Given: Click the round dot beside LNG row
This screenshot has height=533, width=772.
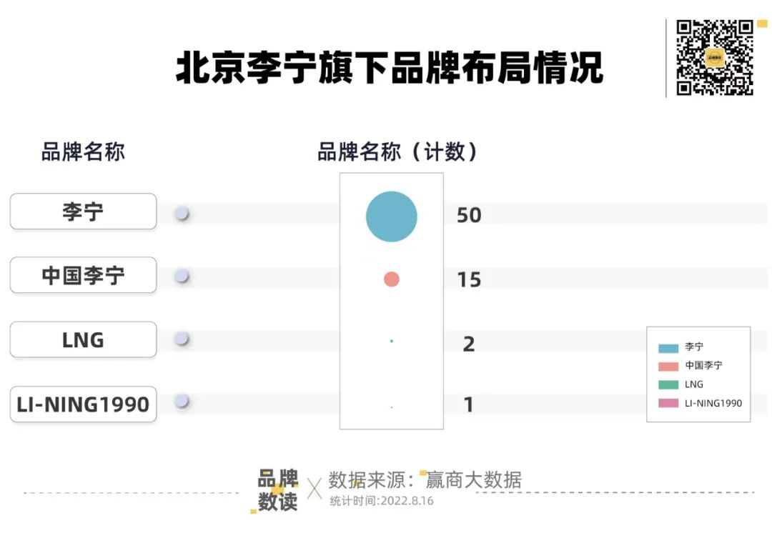Looking at the screenshot, I should [182, 339].
